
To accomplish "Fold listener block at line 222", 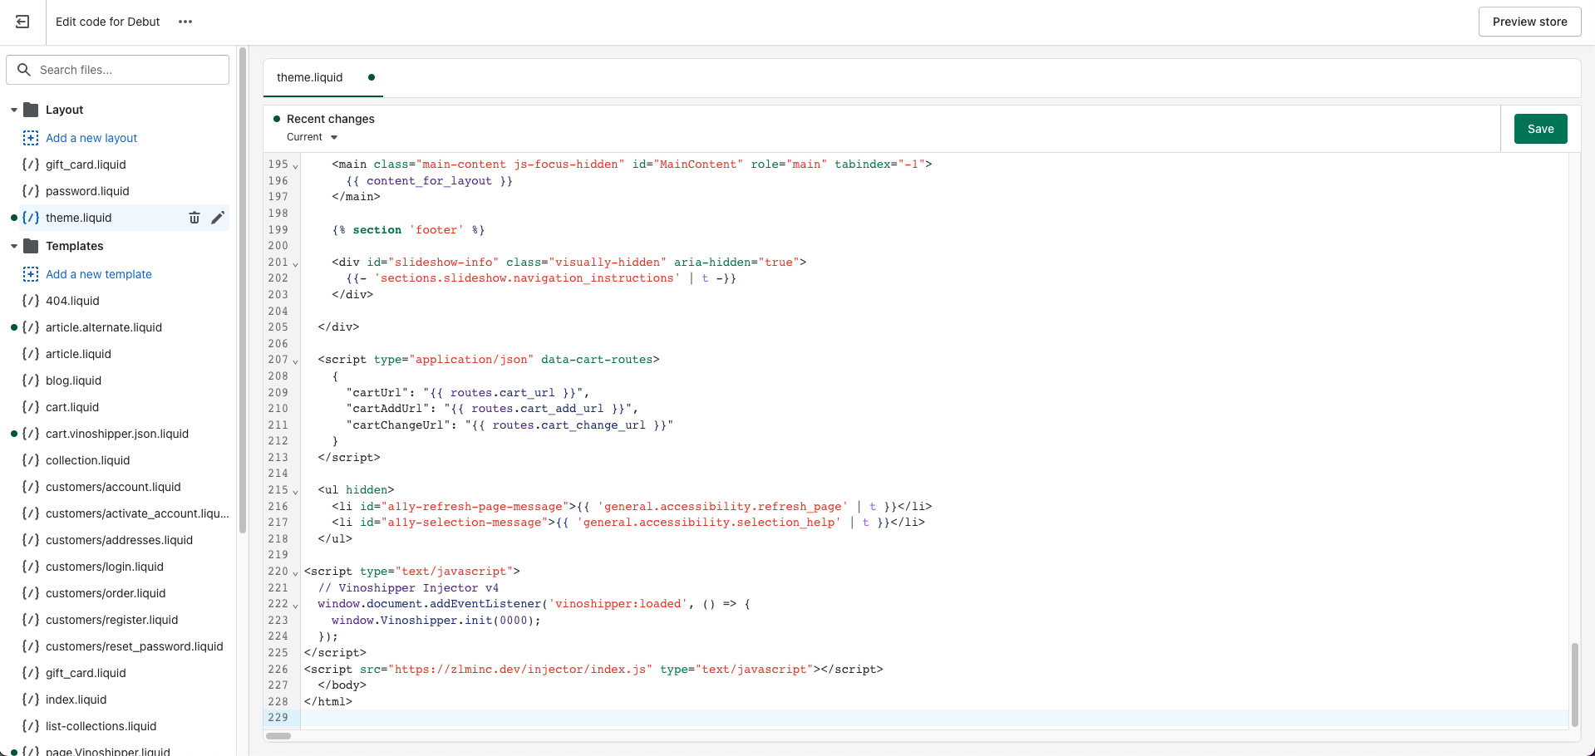I will (x=295, y=606).
